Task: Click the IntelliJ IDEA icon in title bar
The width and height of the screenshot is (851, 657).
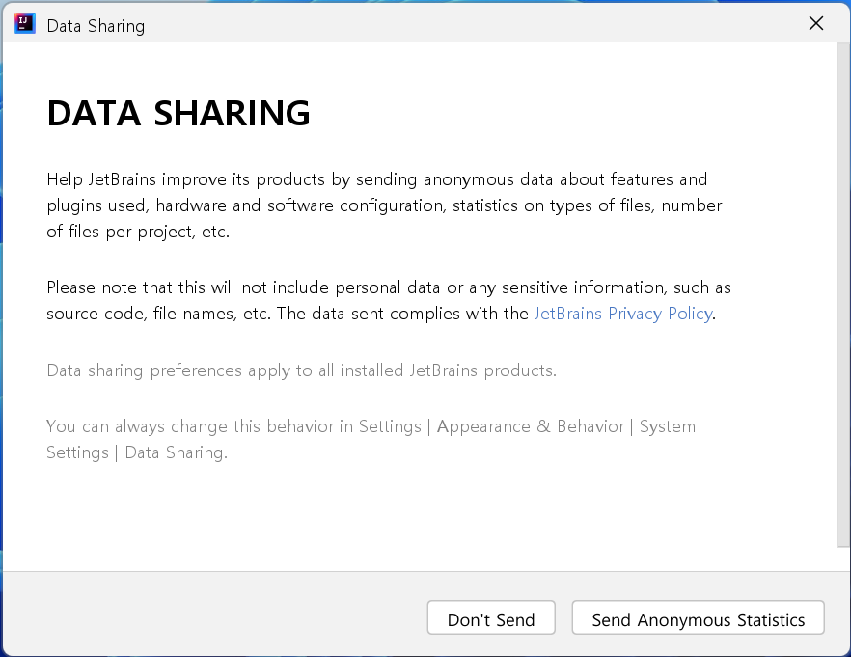Action: click(25, 24)
